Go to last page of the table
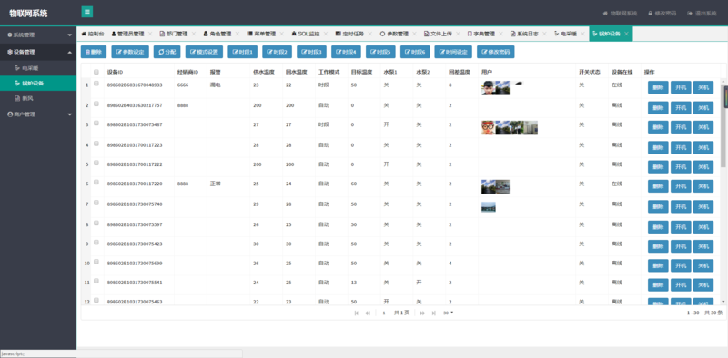728x358 pixels. [434, 313]
